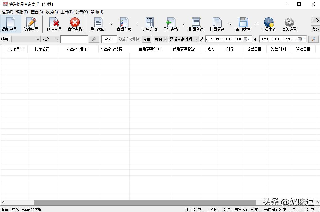This screenshot has width=320, height=212.
Task: Click the 发出物流时间 column header
Action: click(x=78, y=49)
